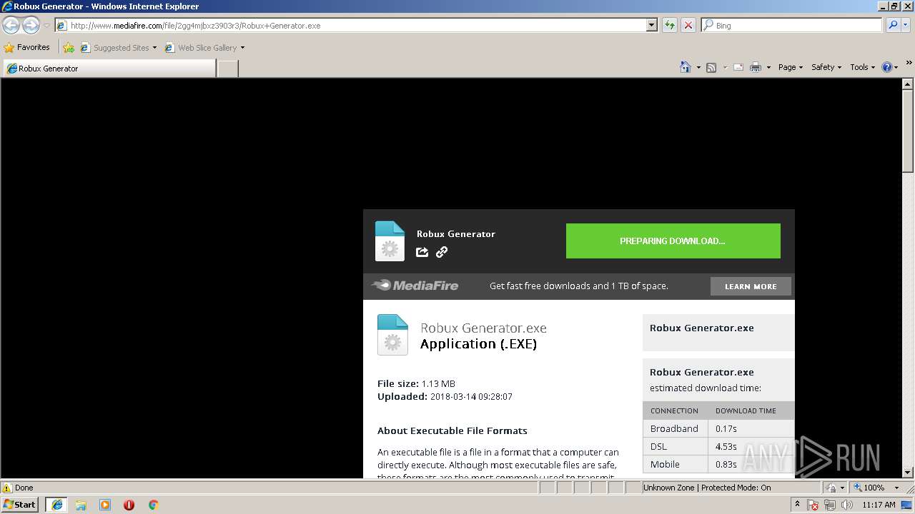
Task: Click the large file icon beside Application (.EXE)
Action: [392, 334]
